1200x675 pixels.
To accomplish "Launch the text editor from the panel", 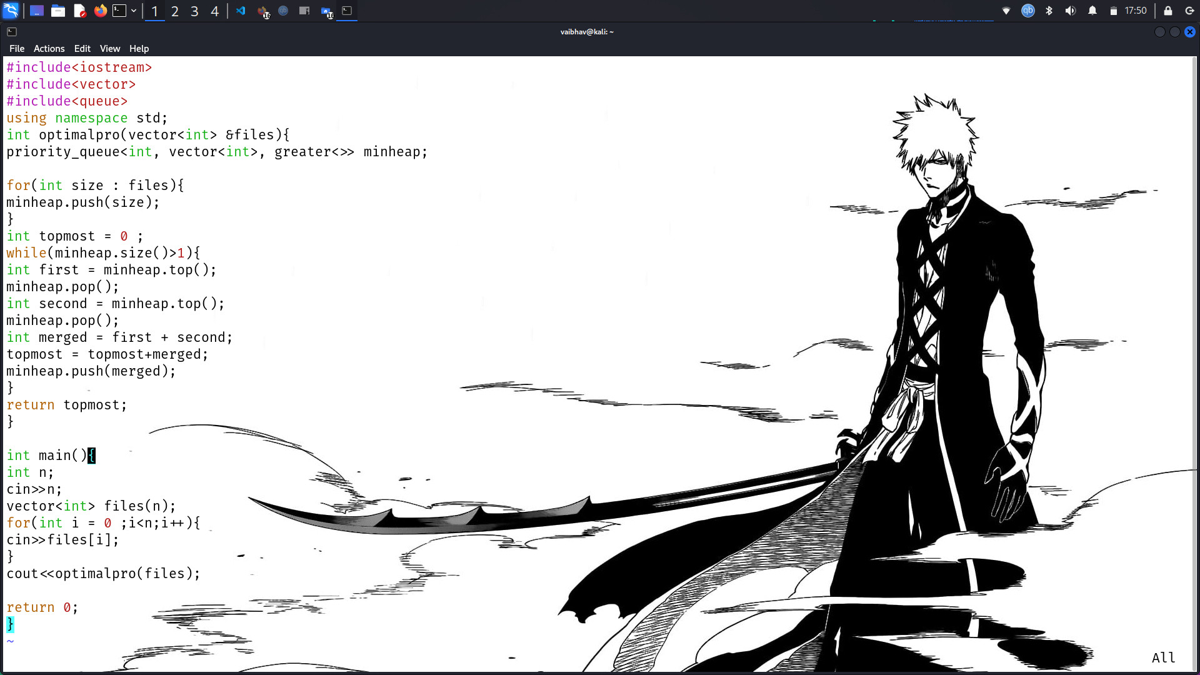I will [x=79, y=11].
